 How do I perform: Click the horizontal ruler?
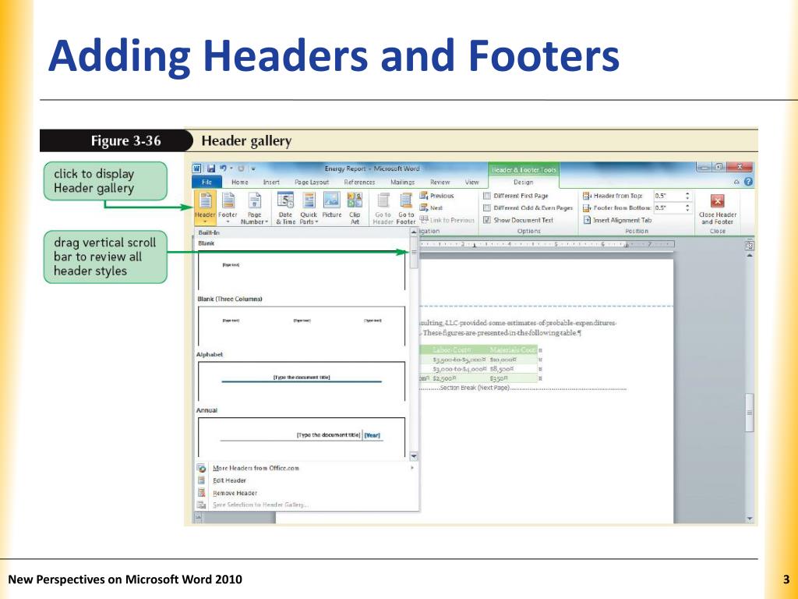pos(546,244)
